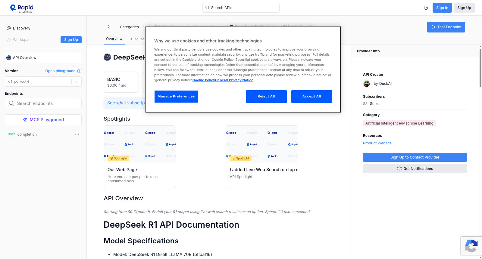Focus the Search APIs field
This screenshot has width=482, height=259.
click(241, 8)
